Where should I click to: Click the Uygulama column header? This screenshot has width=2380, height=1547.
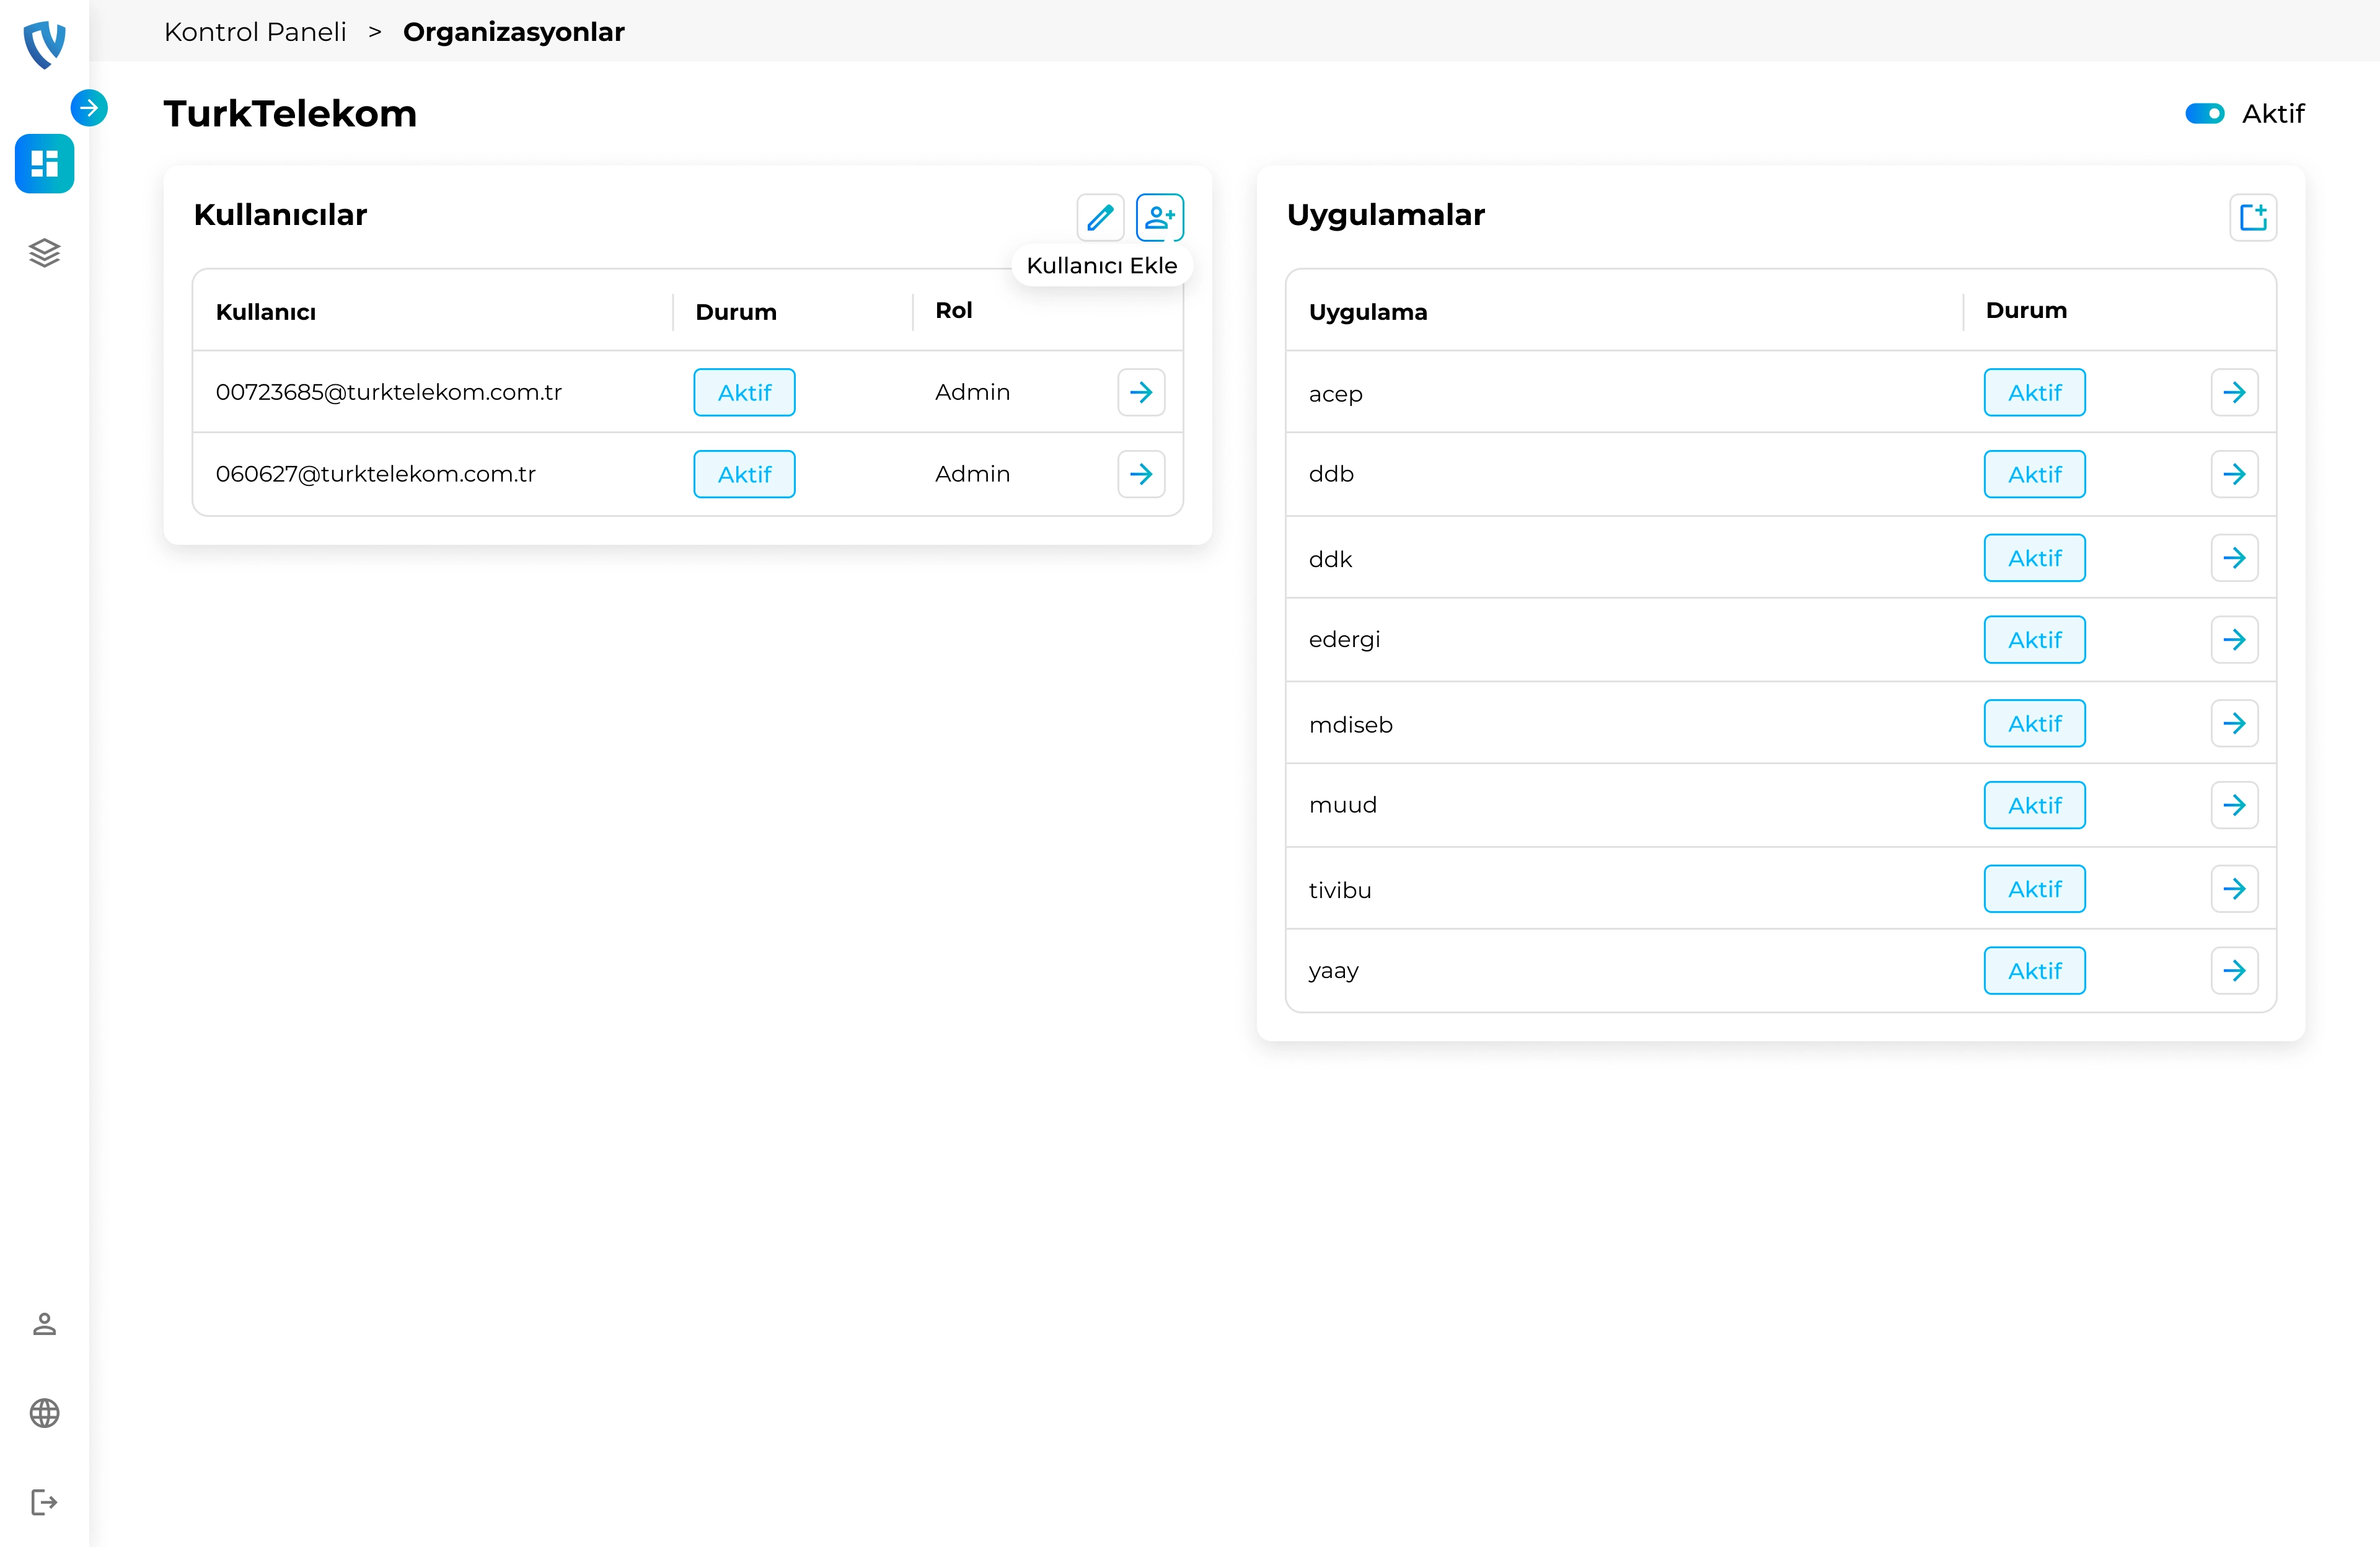pyautogui.click(x=1368, y=312)
